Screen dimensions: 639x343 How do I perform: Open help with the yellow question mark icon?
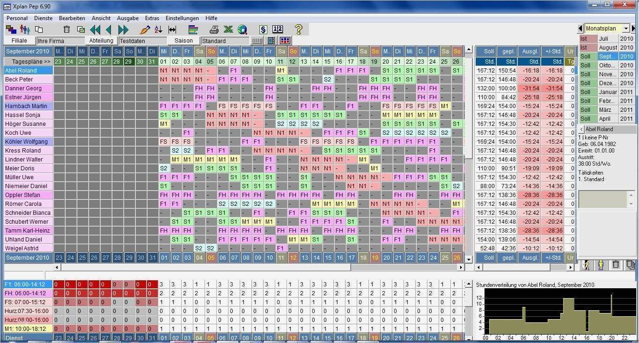(x=299, y=29)
